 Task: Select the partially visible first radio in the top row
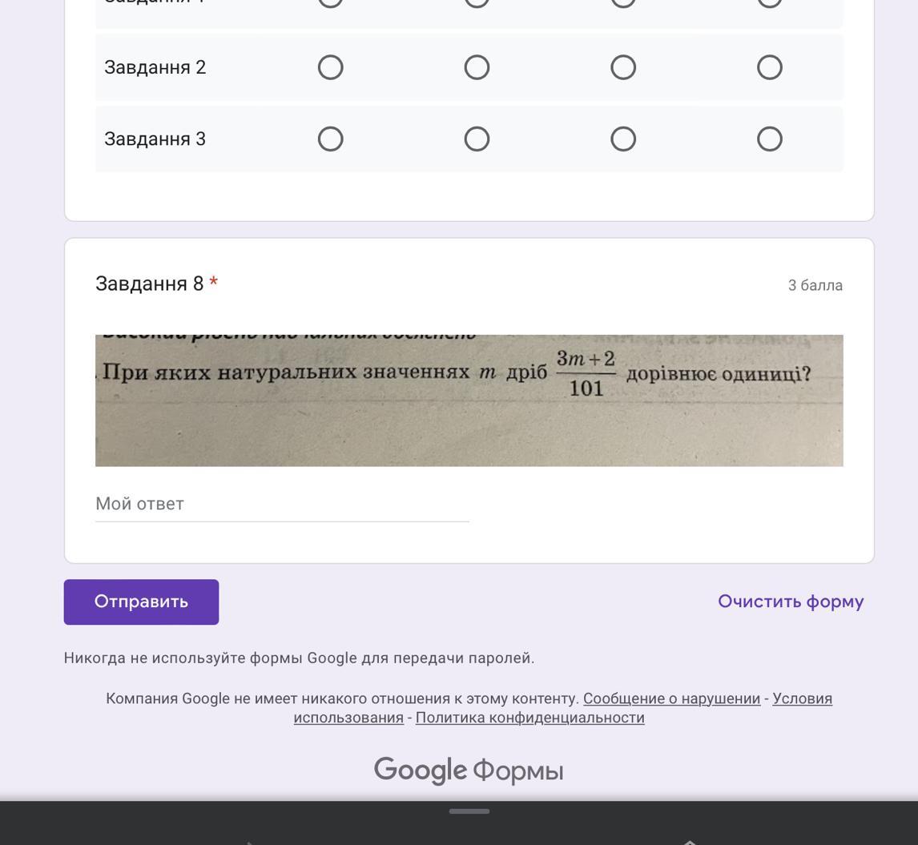(330, 2)
